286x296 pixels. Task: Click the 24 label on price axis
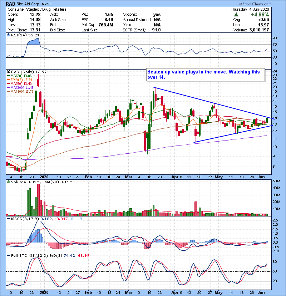(275, 71)
